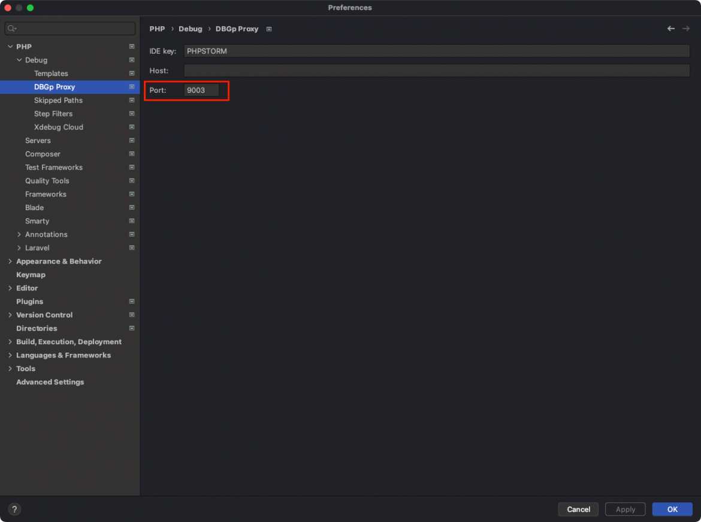Focus the settings search field
This screenshot has width=701, height=522.
[70, 29]
